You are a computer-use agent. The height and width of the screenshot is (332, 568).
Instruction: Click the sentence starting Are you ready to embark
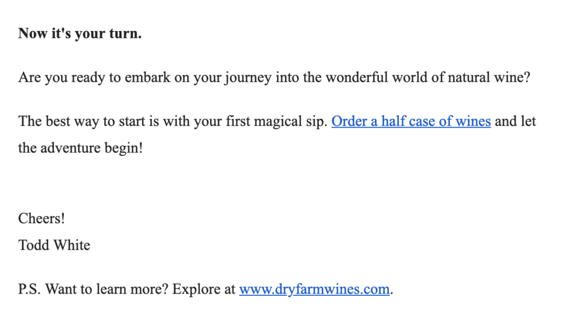pos(274,78)
